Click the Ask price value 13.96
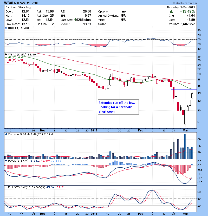This screenshot has width=208, height=216. (x=50, y=11)
